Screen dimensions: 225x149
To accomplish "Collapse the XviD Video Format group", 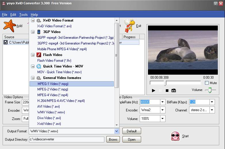I will tap(33, 20).
